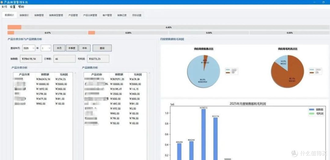Switch to the 销售报价 tab
Image resolution: width=330 pixels, height=160 pixels.
[24, 15]
